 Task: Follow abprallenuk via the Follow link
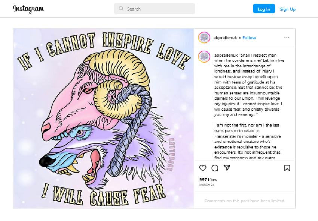[249, 37]
